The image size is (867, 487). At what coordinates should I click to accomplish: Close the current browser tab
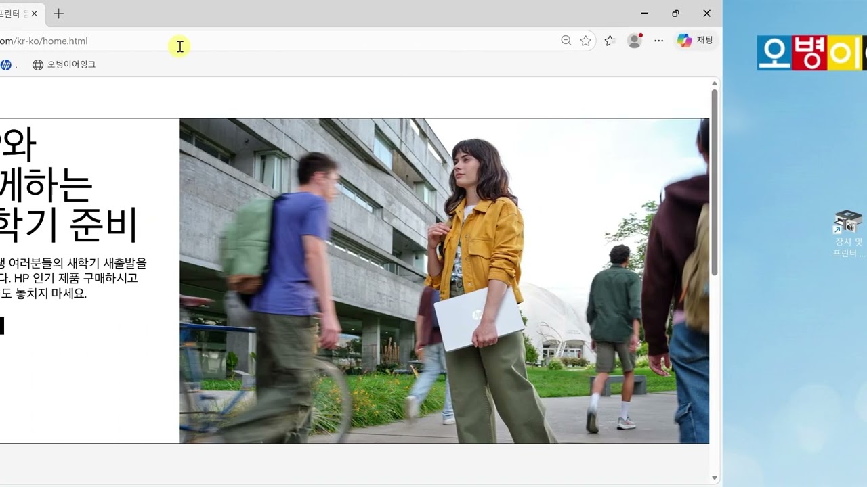click(35, 14)
